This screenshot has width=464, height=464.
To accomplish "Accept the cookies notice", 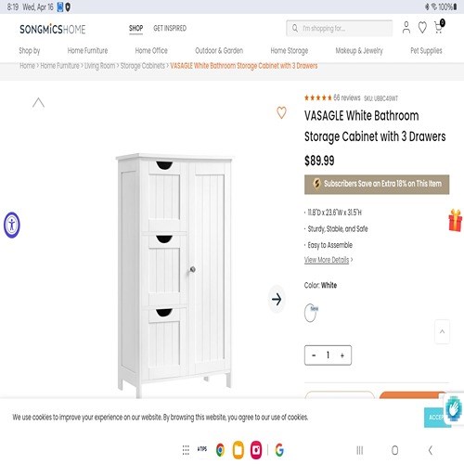I will 437,418.
